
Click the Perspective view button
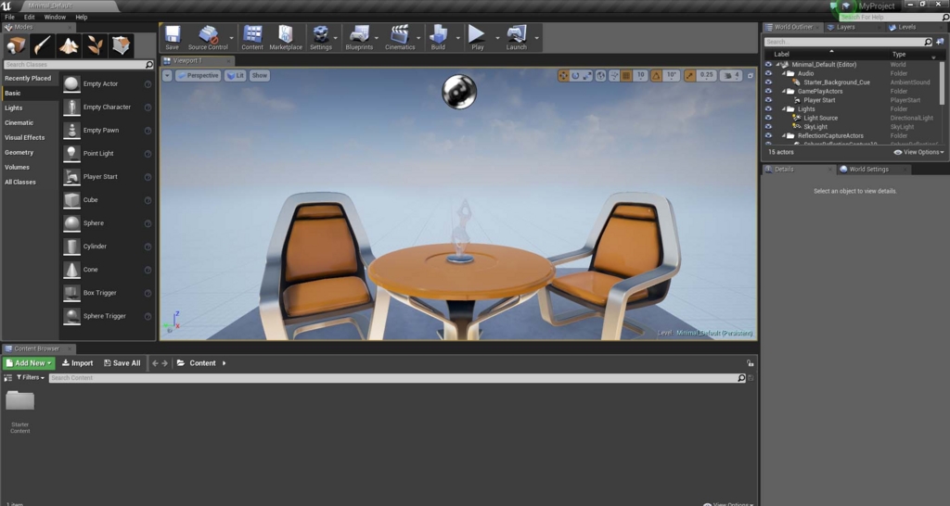(x=198, y=76)
